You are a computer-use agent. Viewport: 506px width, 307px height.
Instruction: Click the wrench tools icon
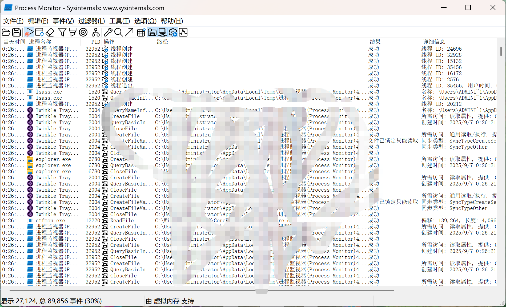click(108, 33)
